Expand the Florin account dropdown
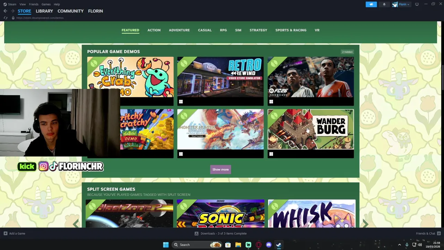This screenshot has width=444, height=250. 408,4
